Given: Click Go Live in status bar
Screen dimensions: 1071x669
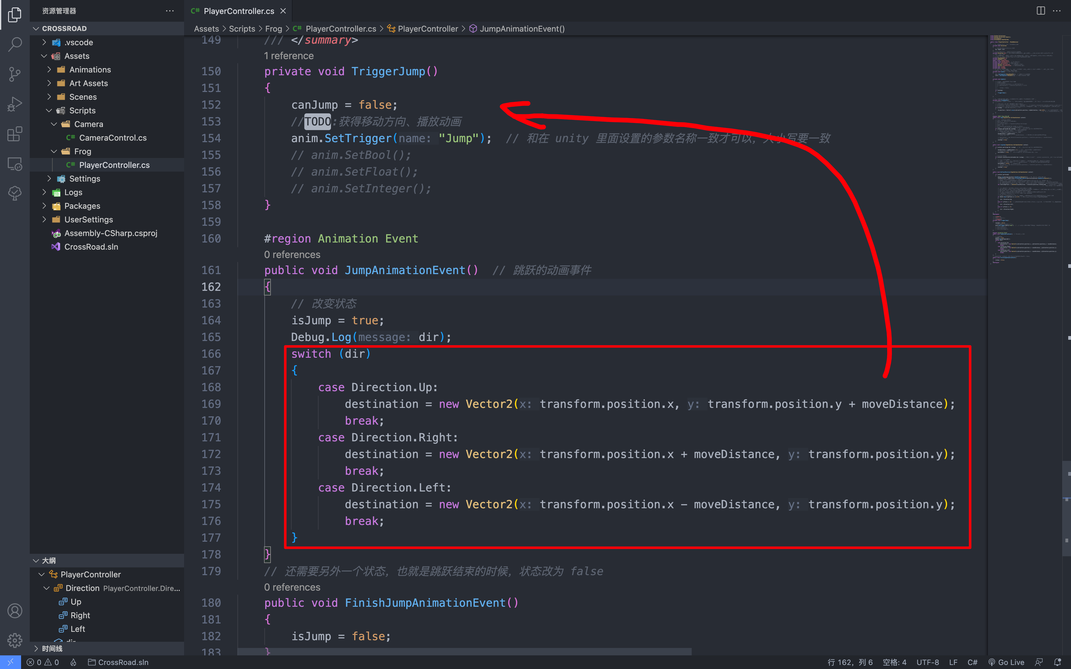Looking at the screenshot, I should (x=1006, y=662).
